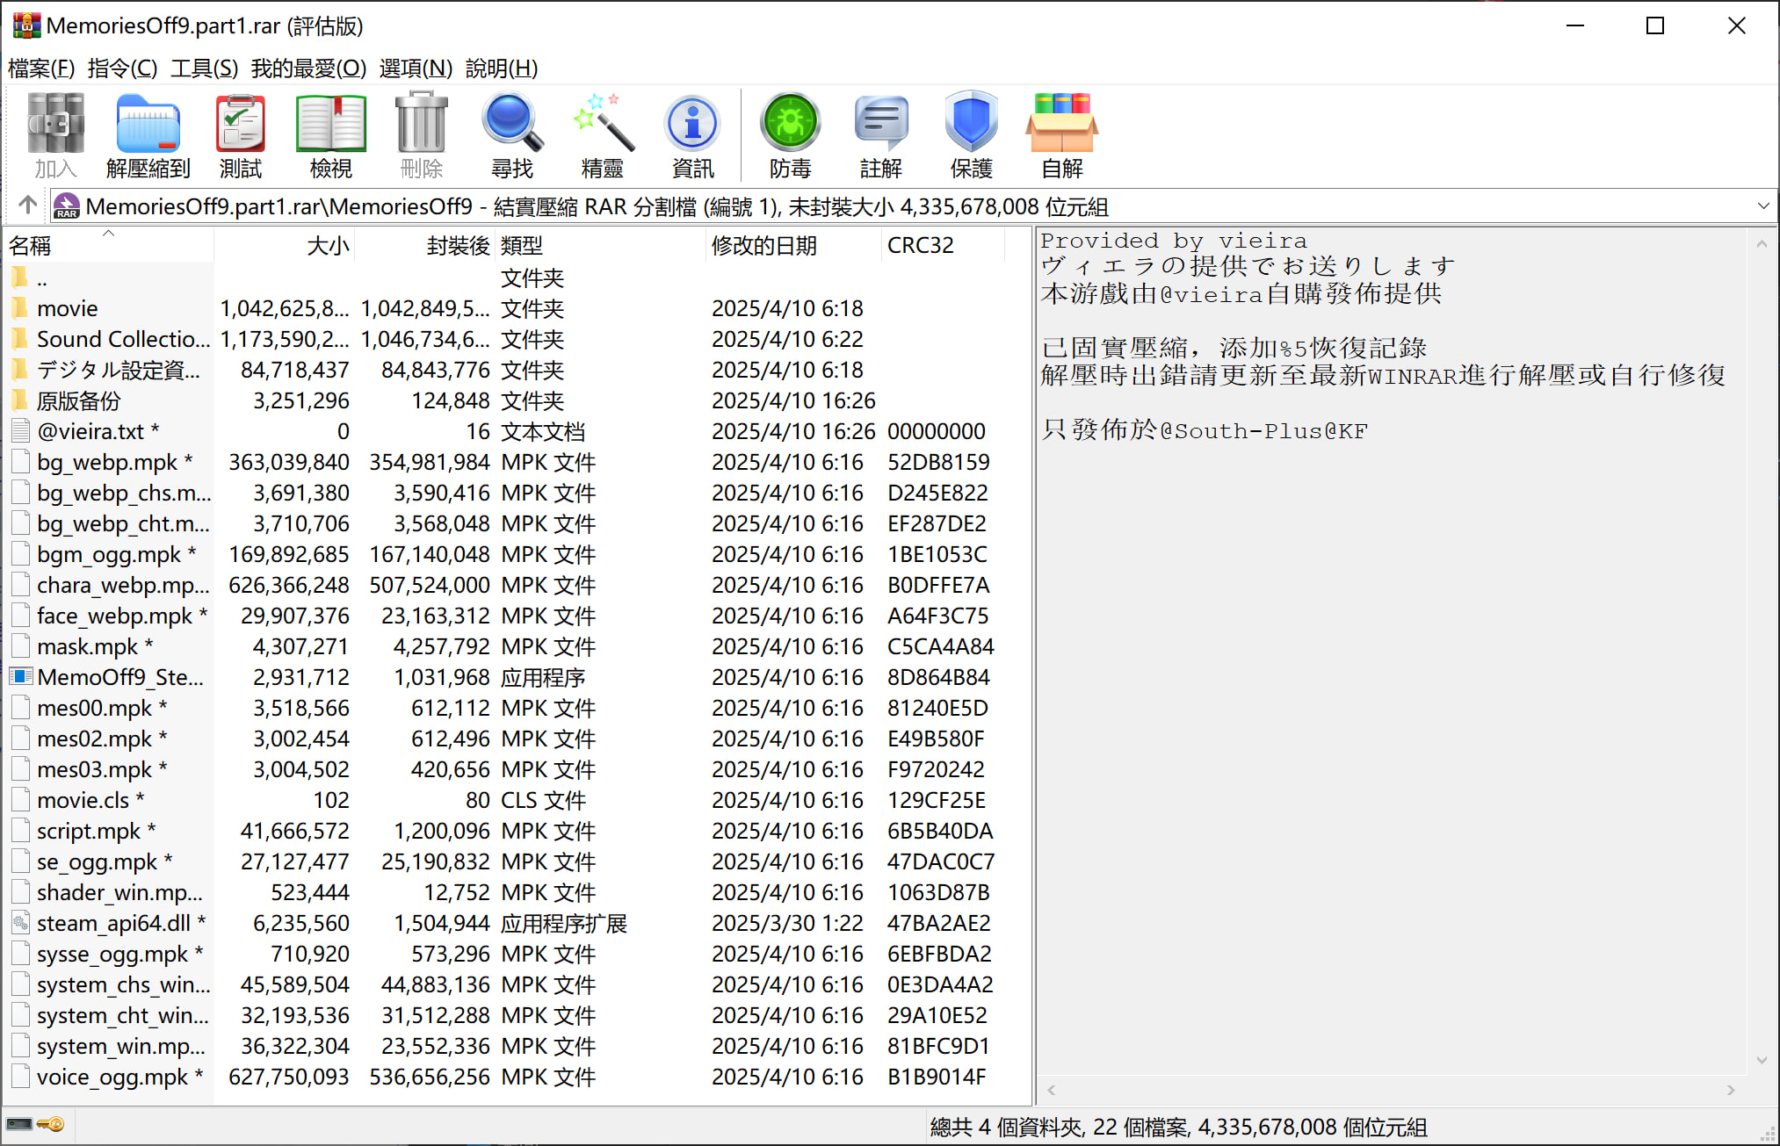Click comment pane scroll left arrow
The width and height of the screenshot is (1780, 1146).
1052,1090
